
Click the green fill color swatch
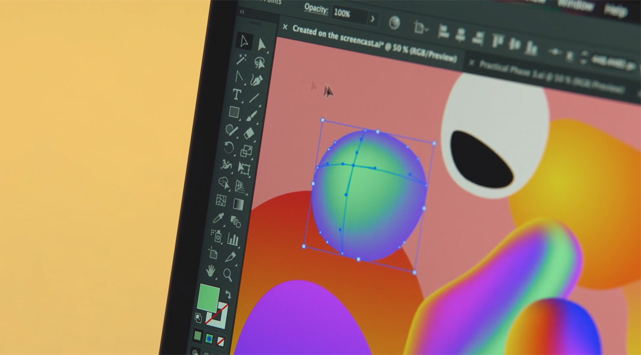209,297
